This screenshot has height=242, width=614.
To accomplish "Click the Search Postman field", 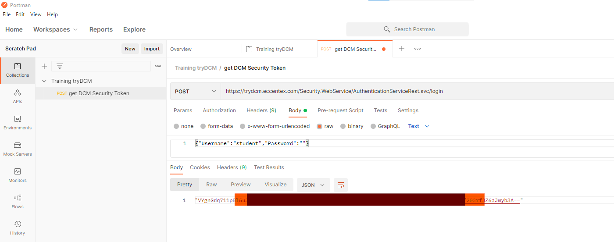I will click(407, 29).
